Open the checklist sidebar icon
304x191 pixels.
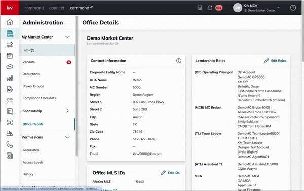10,100
